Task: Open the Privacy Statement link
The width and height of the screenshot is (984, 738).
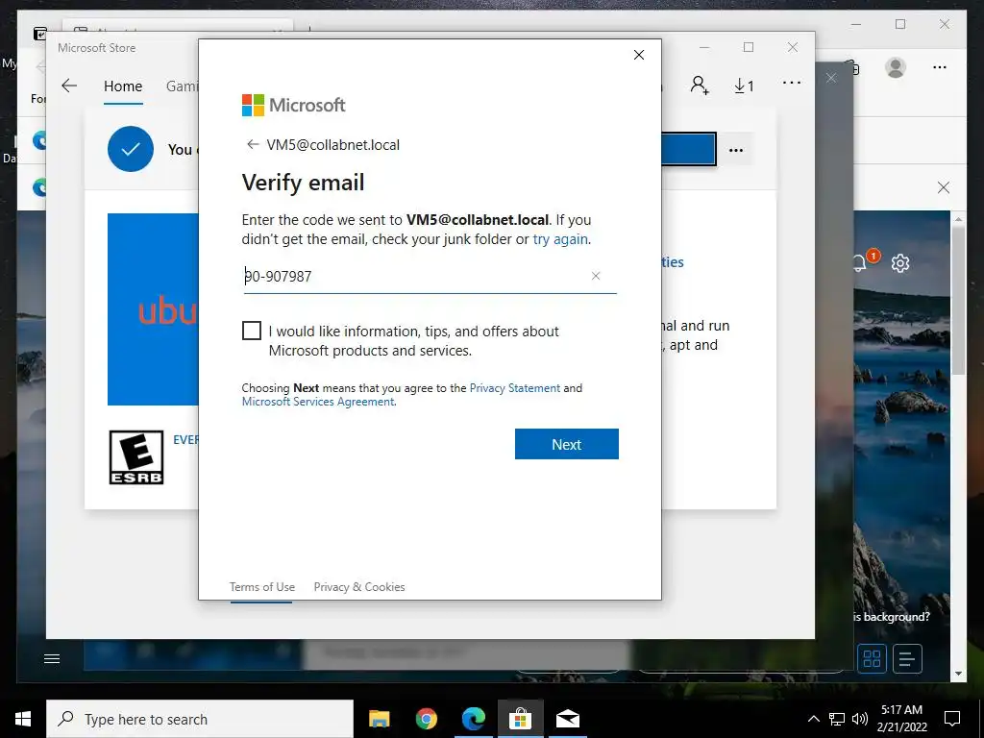Action: pos(515,388)
